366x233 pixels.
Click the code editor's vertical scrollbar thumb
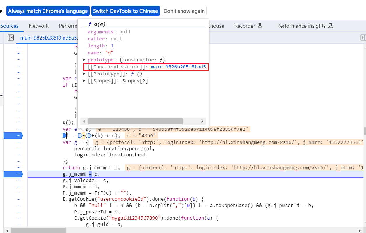tap(365, 130)
